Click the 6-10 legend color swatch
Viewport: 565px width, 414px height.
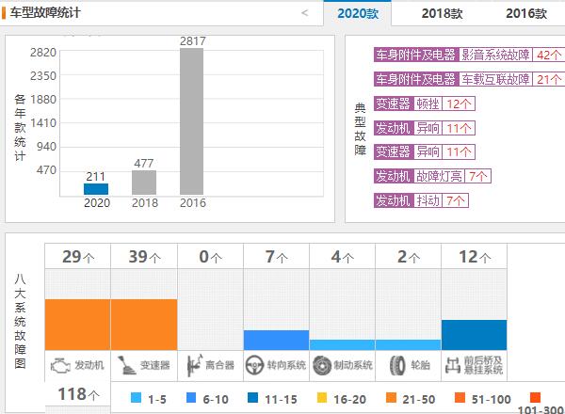pyautogui.click(x=191, y=397)
